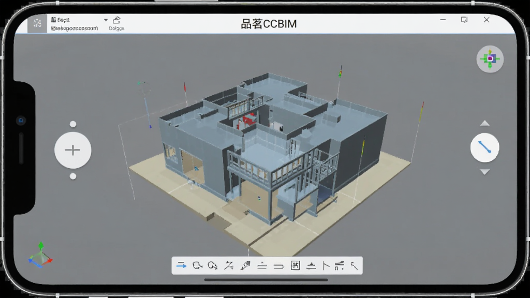Click the corner arrow tool ending the toolbar
Screen dimensions: 530x298
tap(354, 266)
